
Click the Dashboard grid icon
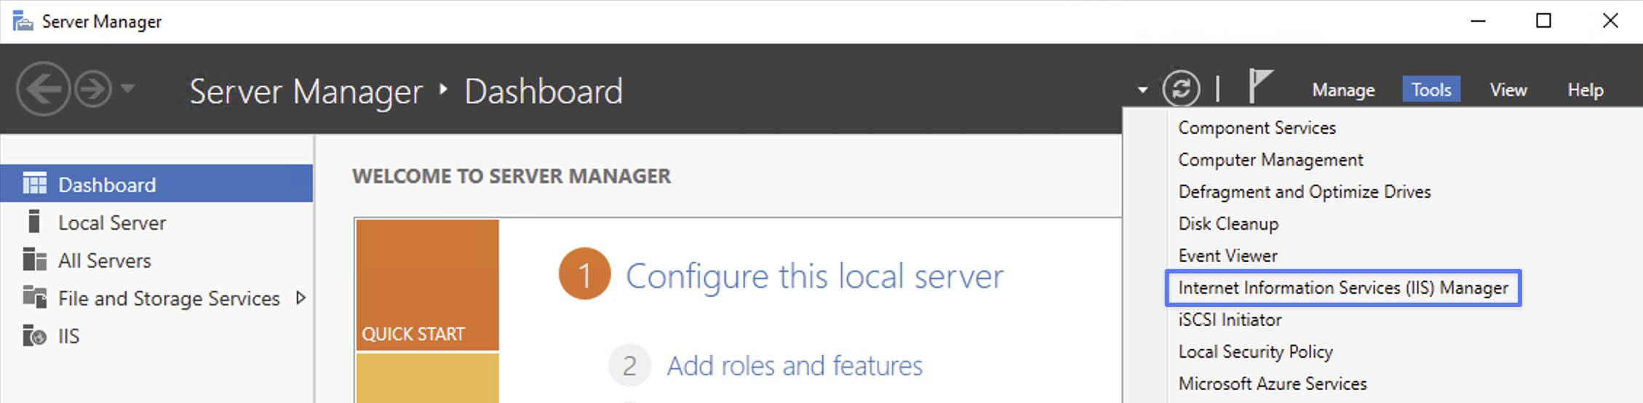coord(34,183)
